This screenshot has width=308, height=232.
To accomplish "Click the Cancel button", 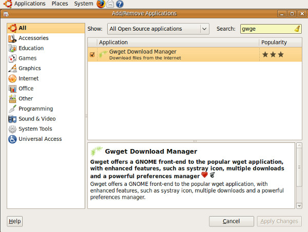I will (x=231, y=221).
